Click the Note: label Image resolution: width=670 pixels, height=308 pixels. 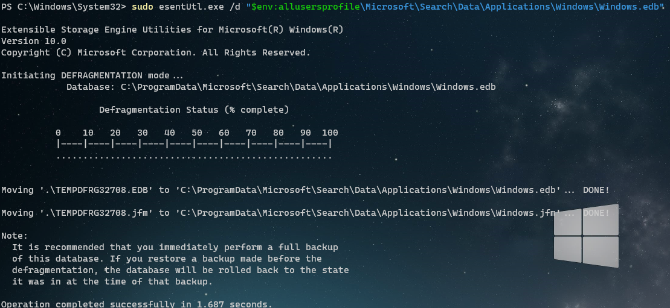[14, 236]
